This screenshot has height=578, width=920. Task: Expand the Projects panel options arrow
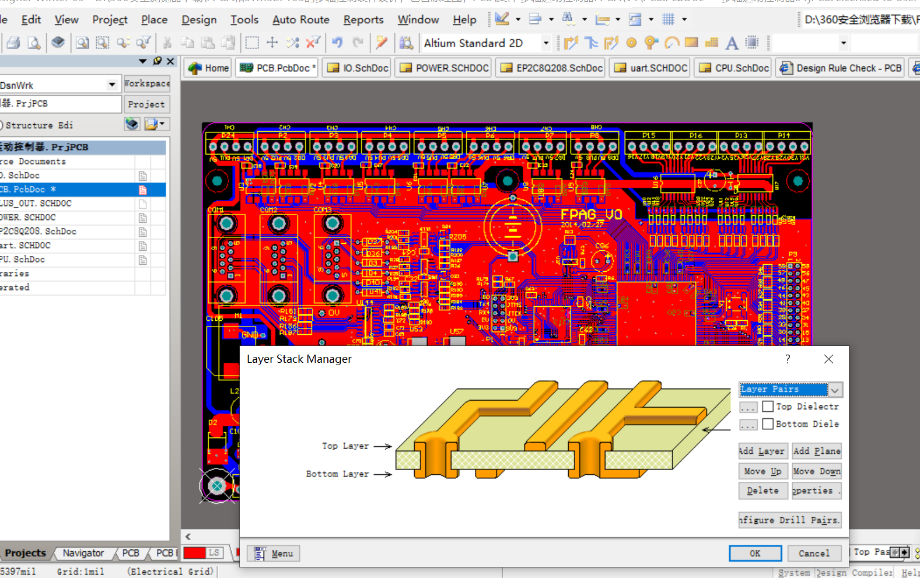pos(142,61)
